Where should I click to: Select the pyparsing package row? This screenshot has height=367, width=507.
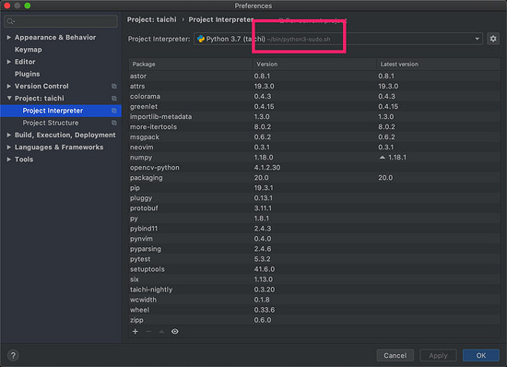[314, 249]
